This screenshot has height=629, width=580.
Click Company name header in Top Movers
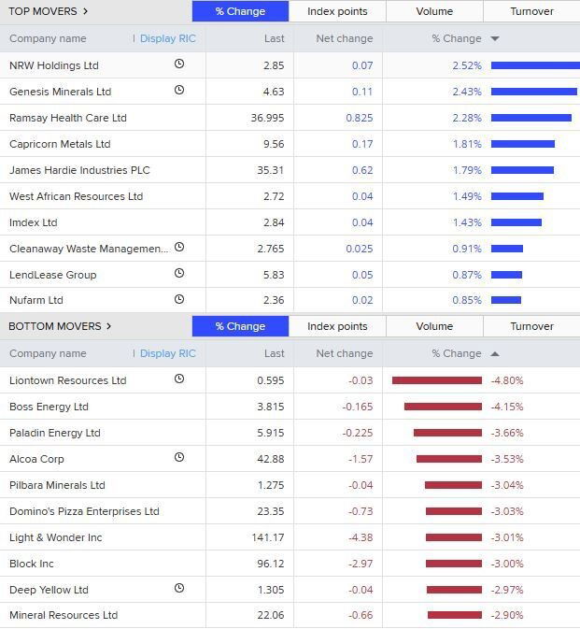click(48, 38)
